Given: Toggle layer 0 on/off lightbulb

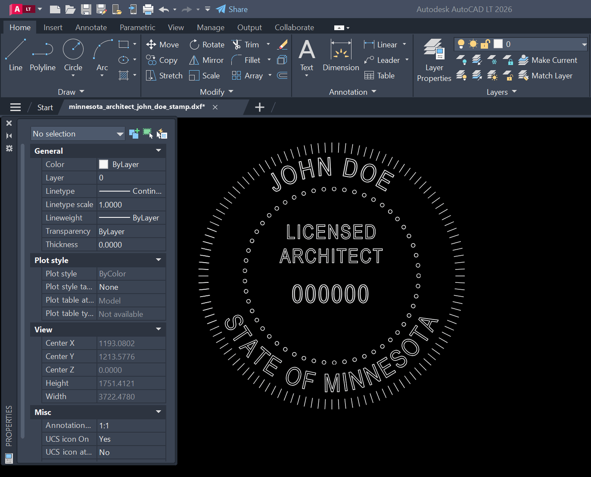Looking at the screenshot, I should (461, 44).
